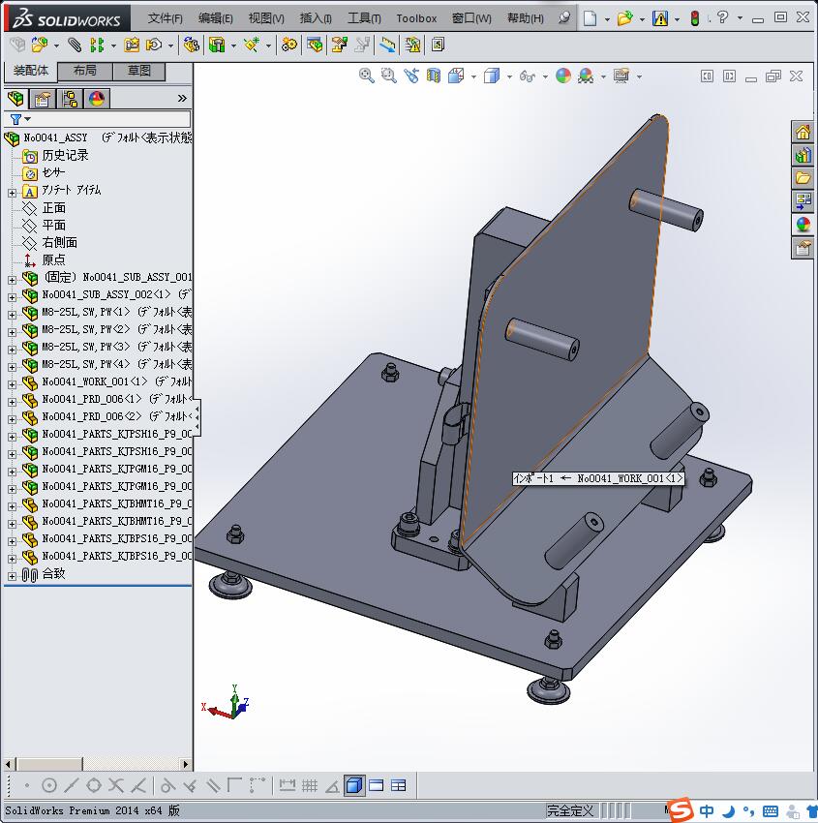Open the File Explorer folder in task pane
The image size is (818, 823).
click(x=803, y=178)
